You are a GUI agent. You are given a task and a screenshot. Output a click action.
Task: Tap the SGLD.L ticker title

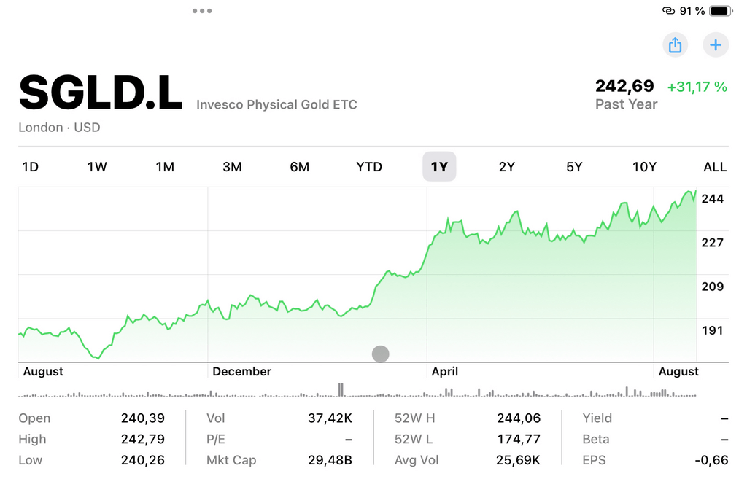point(100,93)
